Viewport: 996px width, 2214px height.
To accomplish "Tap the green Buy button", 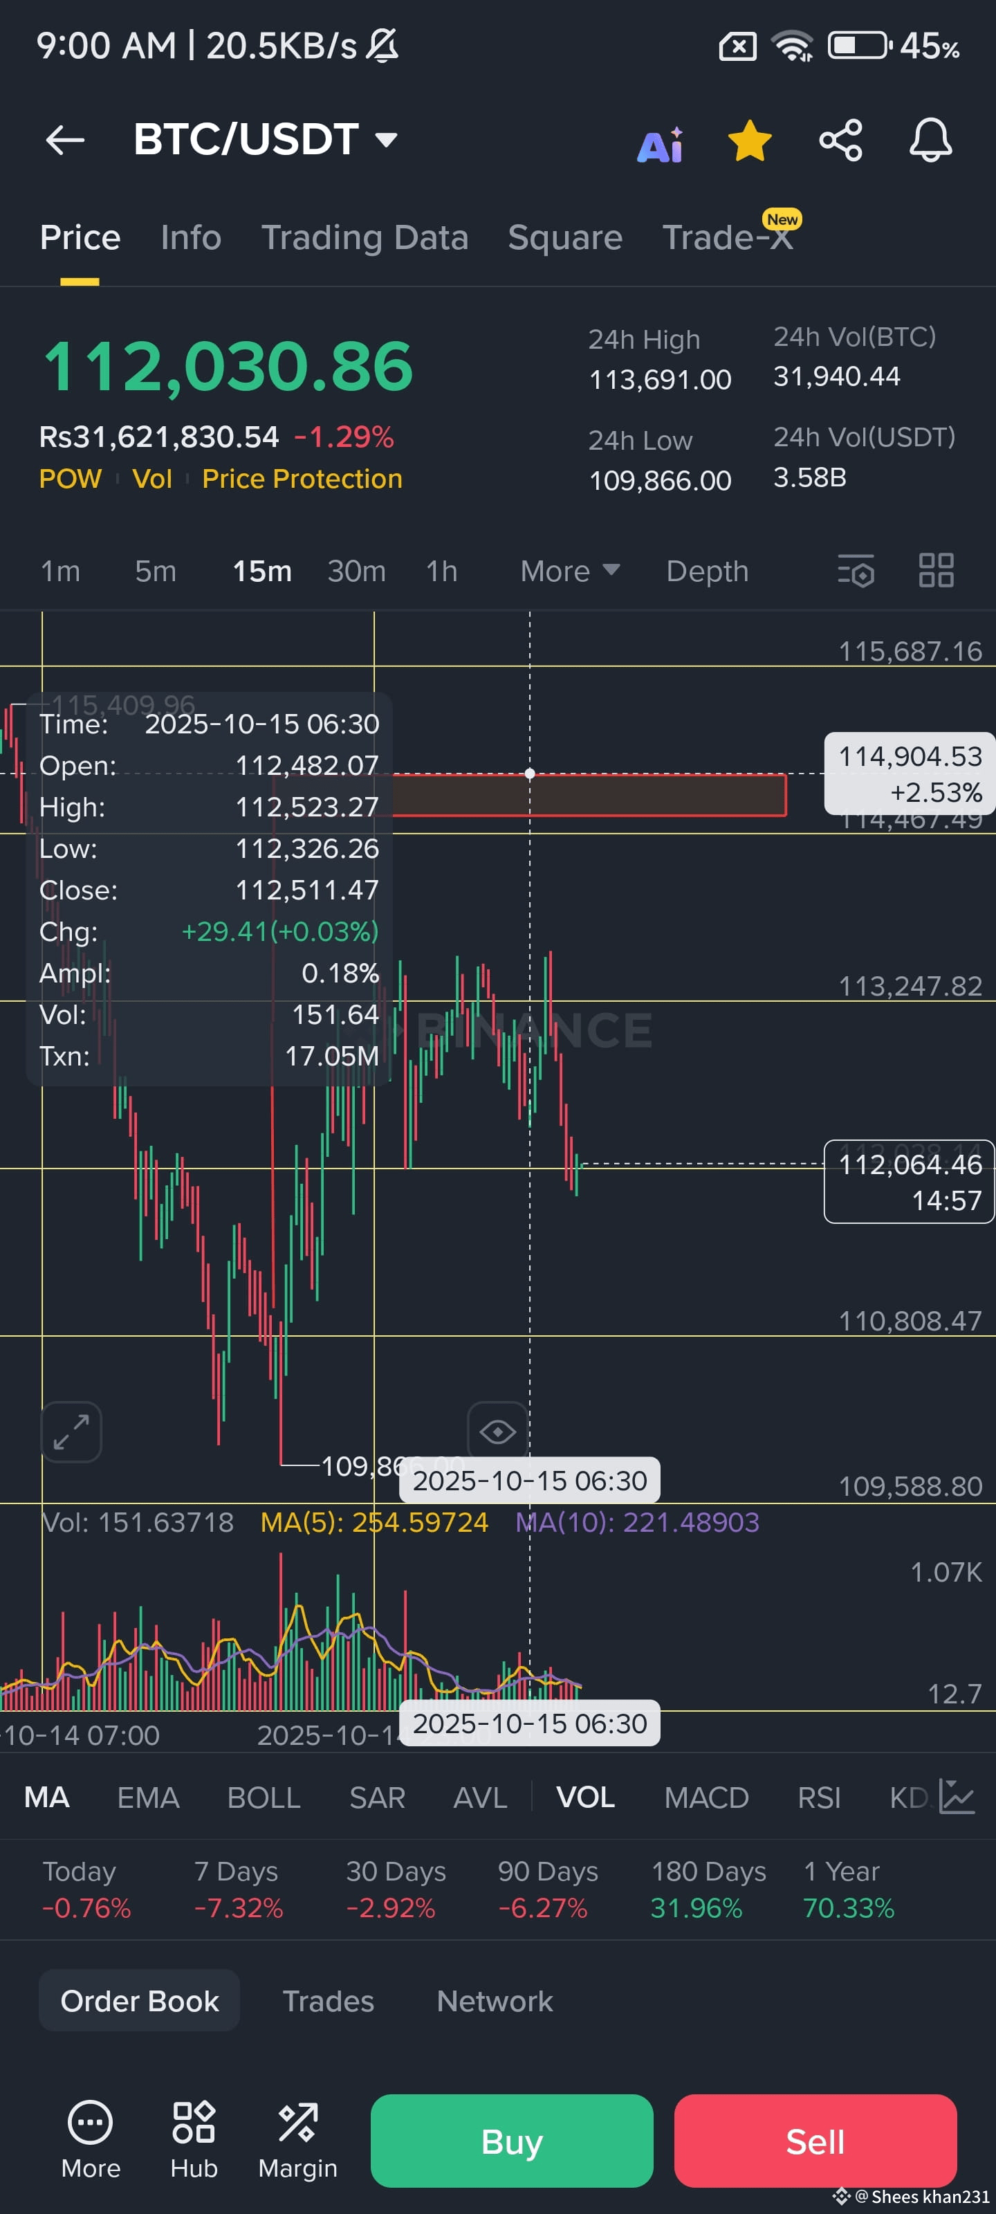I will click(511, 2141).
